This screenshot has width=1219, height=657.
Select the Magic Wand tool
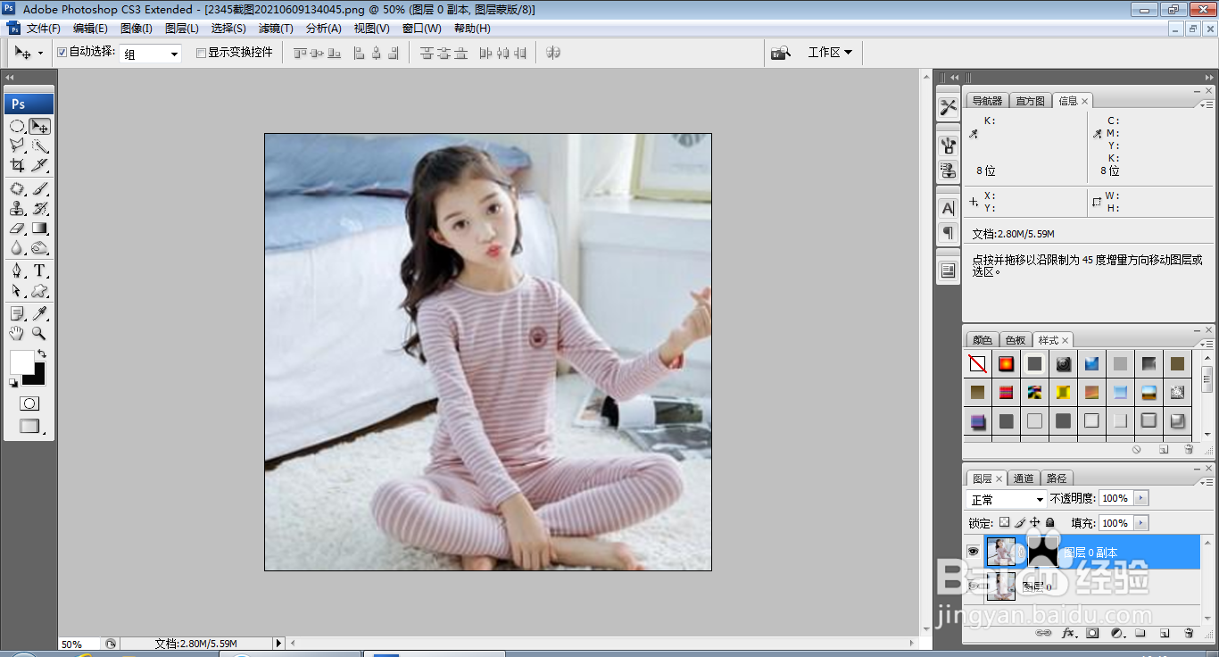coord(39,146)
